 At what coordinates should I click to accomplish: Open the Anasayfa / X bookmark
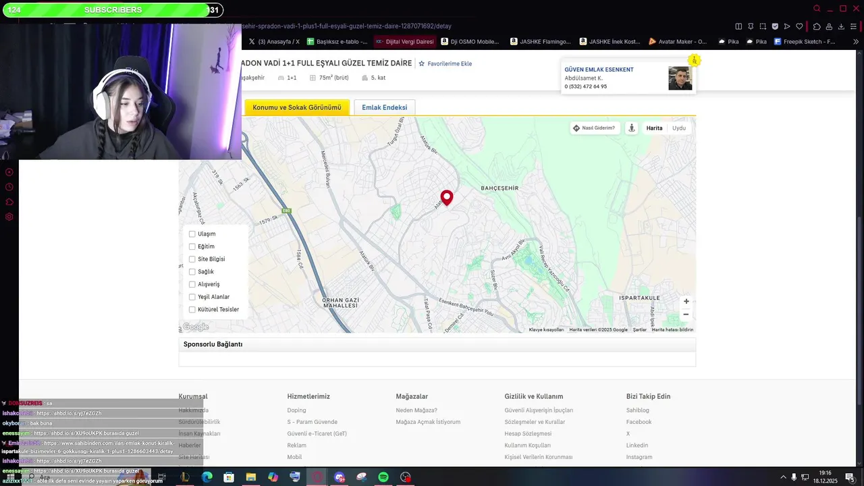[273, 41]
